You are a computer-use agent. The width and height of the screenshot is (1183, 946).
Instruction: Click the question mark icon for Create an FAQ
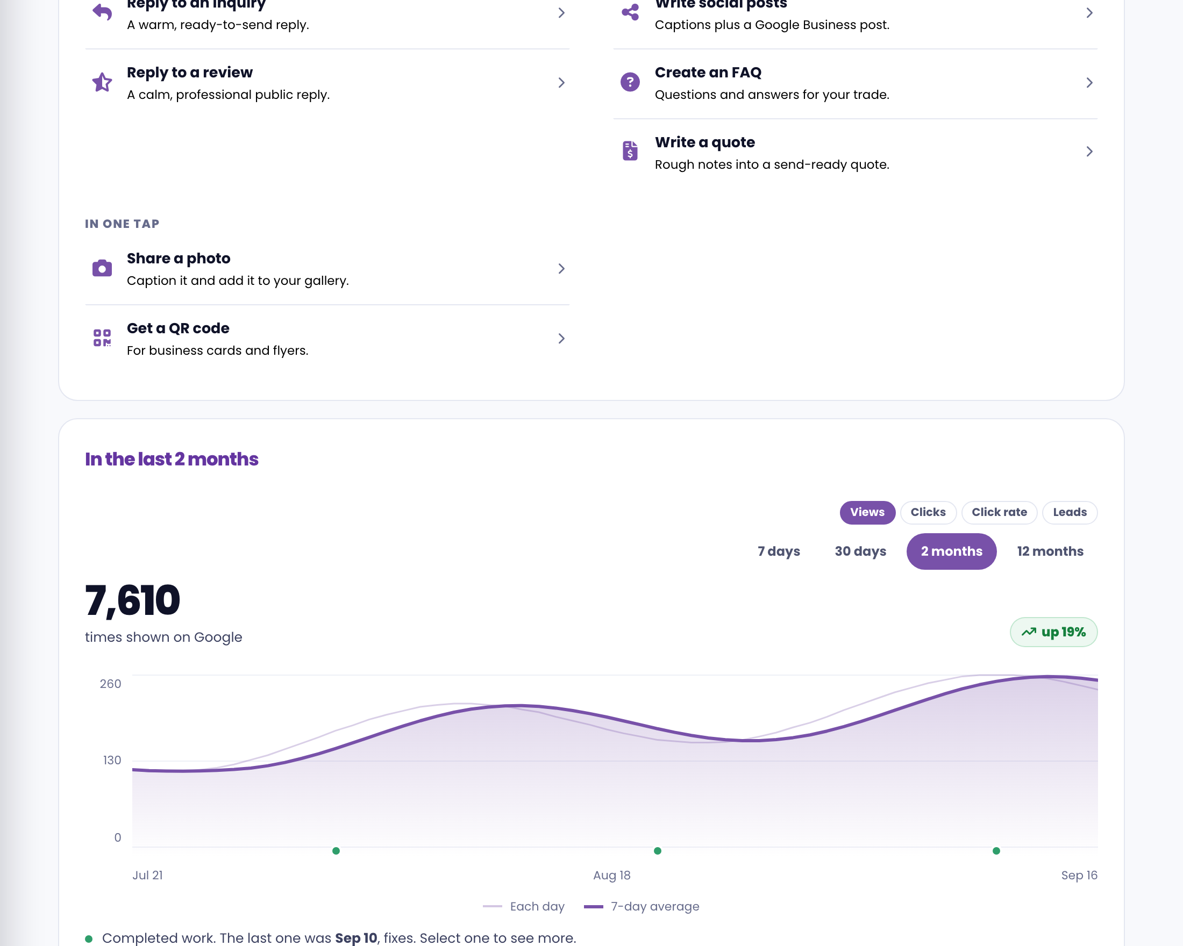630,82
